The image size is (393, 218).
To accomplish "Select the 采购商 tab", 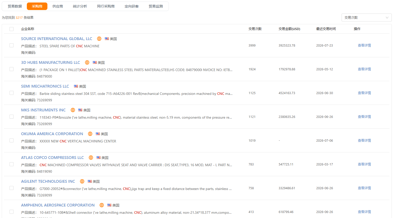I will [x=37, y=6].
